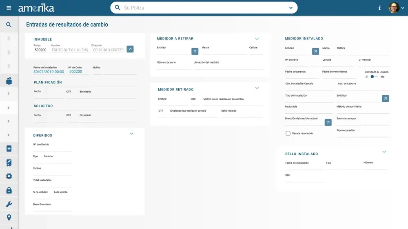Click the search magnifier in Su Póliza bar
The height and width of the screenshot is (229, 408).
[x=118, y=7]
